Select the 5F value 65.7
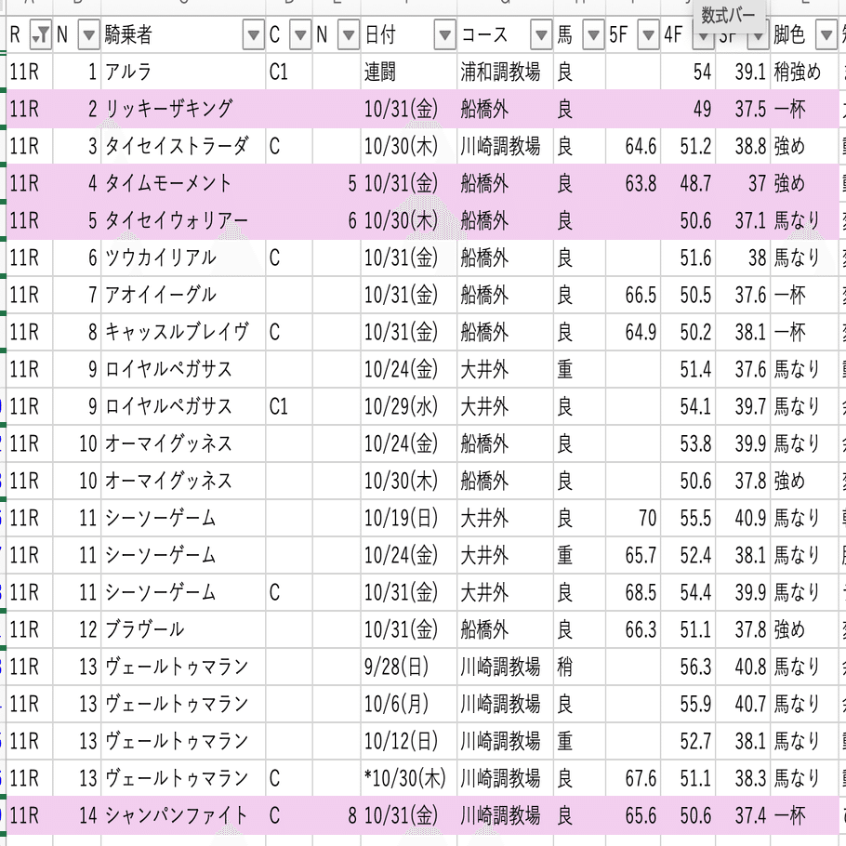 pyautogui.click(x=633, y=555)
